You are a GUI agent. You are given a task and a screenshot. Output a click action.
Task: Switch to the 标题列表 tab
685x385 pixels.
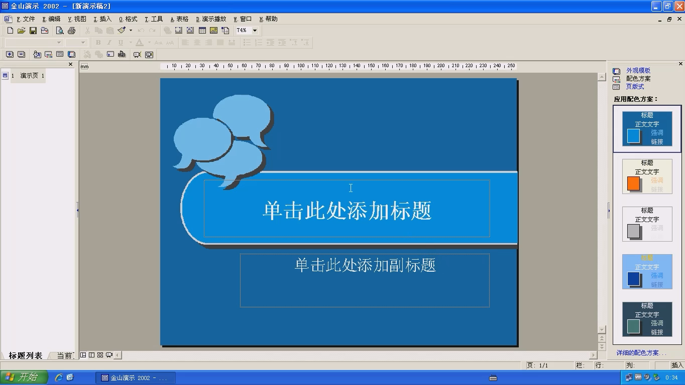pyautogui.click(x=25, y=355)
